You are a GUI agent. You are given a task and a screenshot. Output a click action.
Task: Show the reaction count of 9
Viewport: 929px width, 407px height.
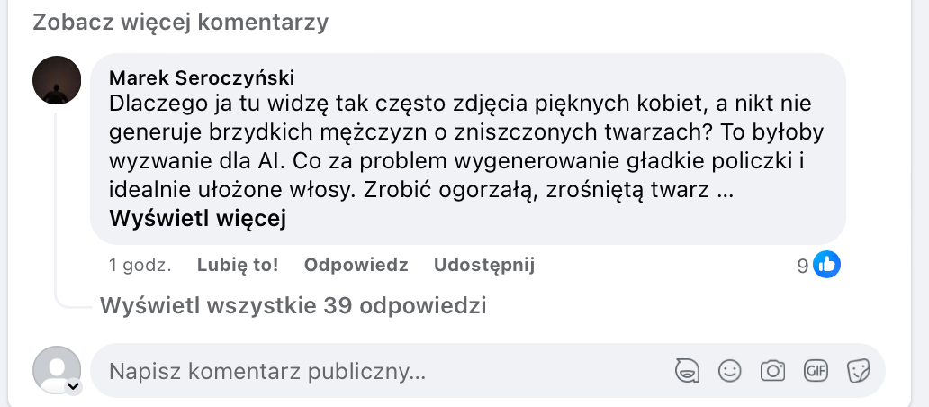point(803,266)
